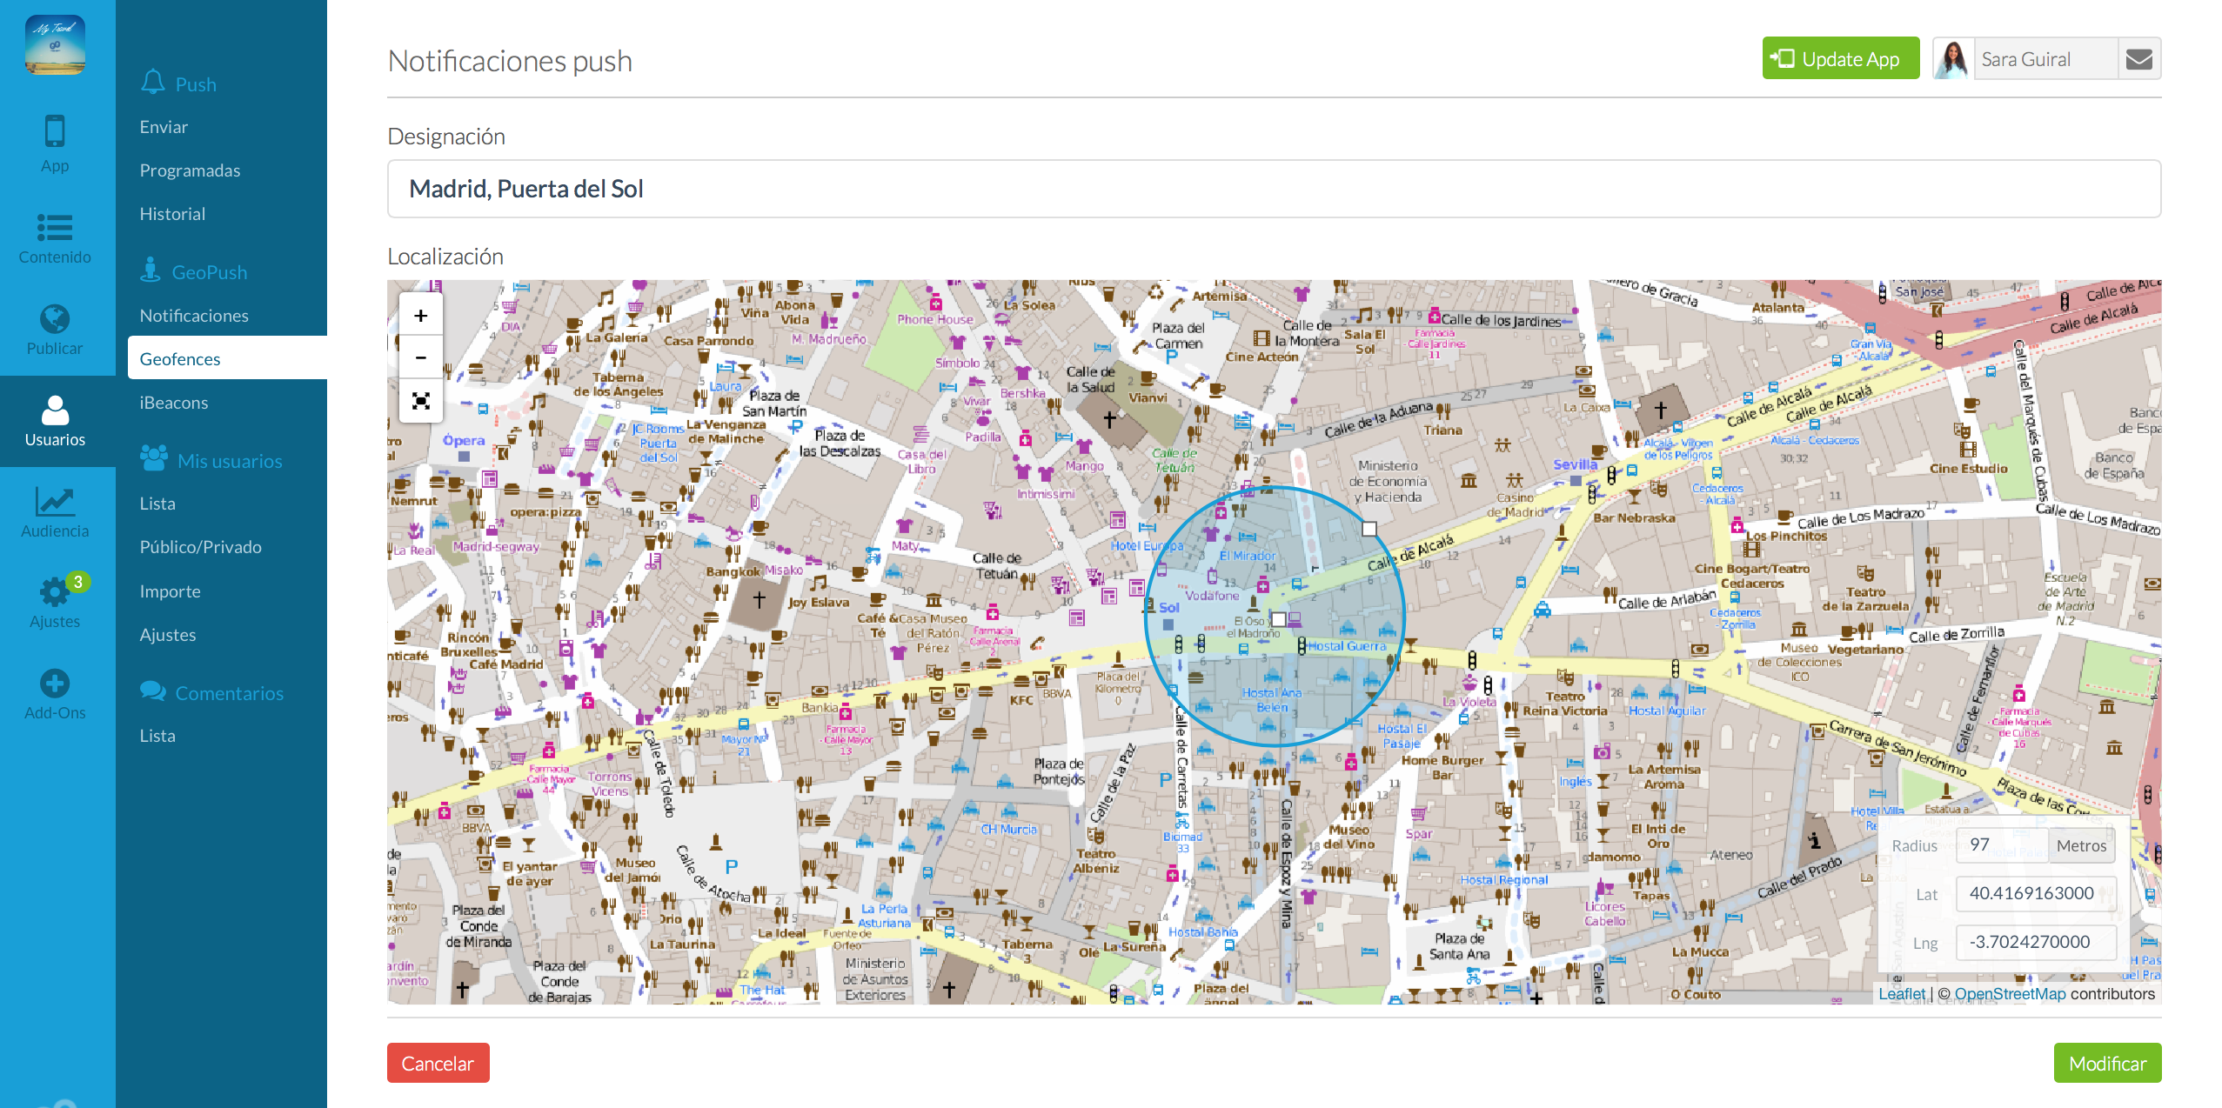Open the Contenido list icon section

(55, 237)
